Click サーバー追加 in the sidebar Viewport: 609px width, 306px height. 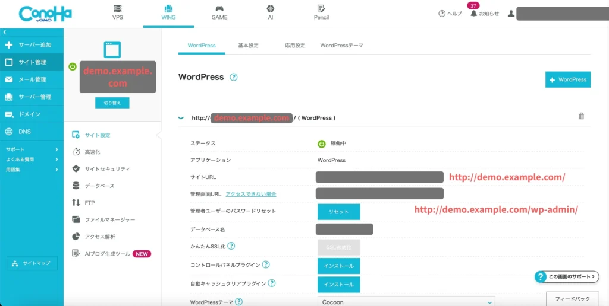[x=32, y=45]
